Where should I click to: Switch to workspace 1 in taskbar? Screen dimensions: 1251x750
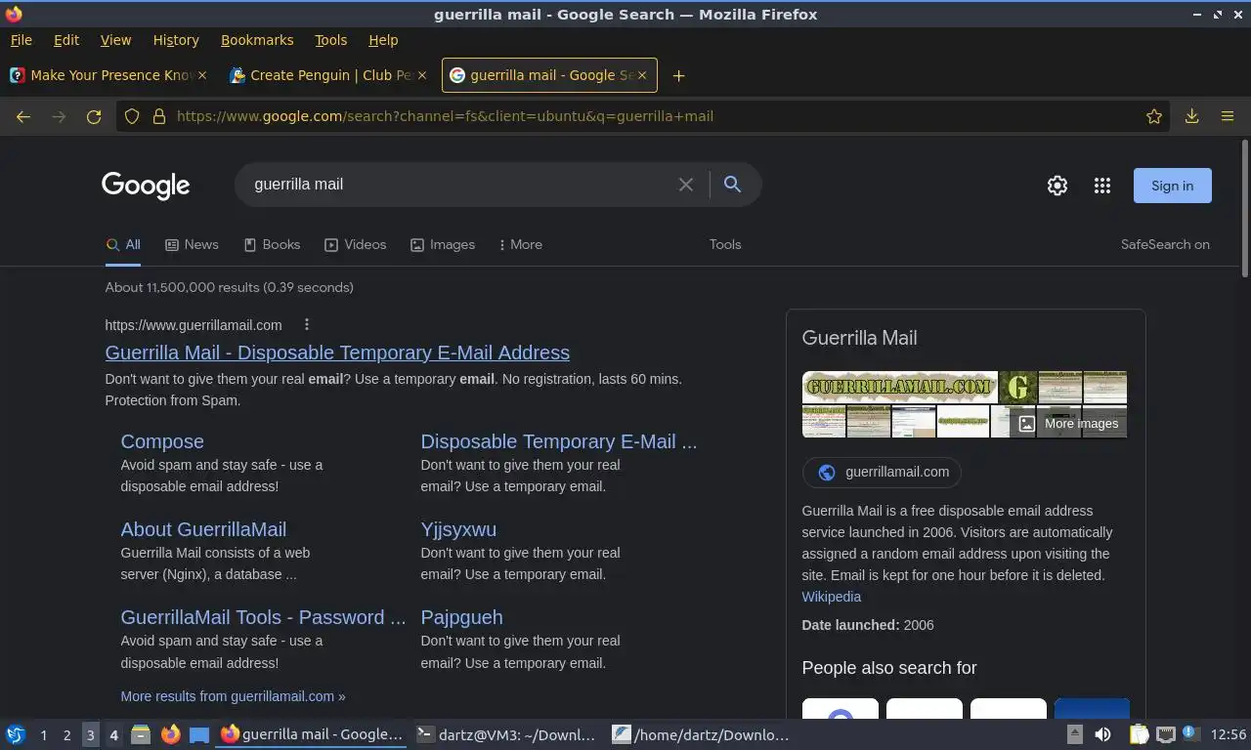(x=43, y=734)
